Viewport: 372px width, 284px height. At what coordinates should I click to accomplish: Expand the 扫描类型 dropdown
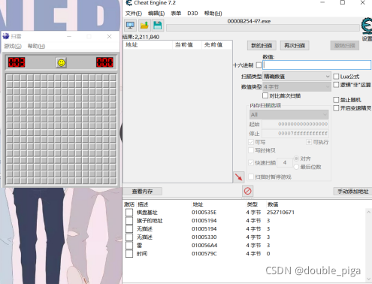[297, 77]
